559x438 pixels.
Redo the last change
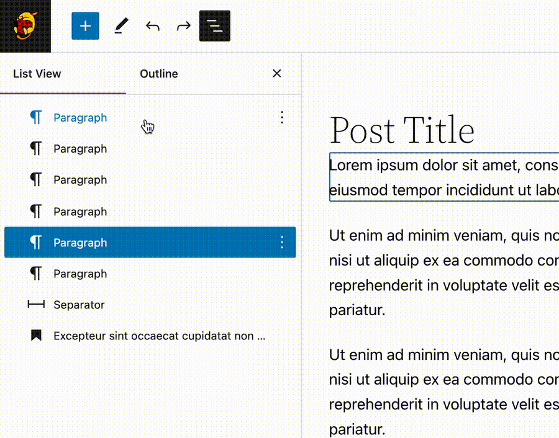point(183,26)
